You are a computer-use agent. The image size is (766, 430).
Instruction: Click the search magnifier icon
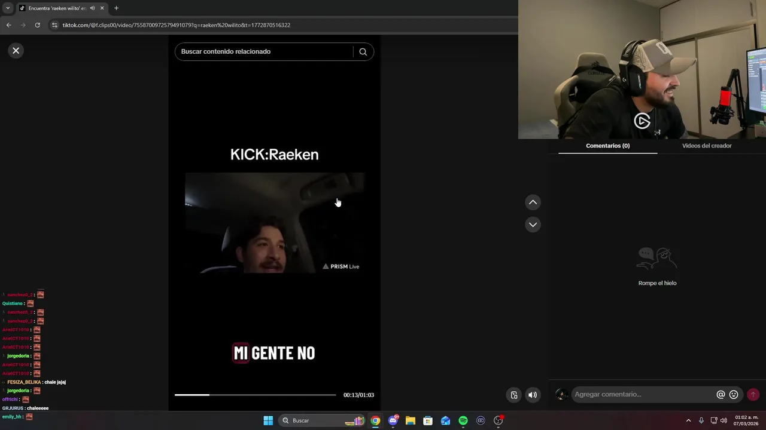coord(363,52)
